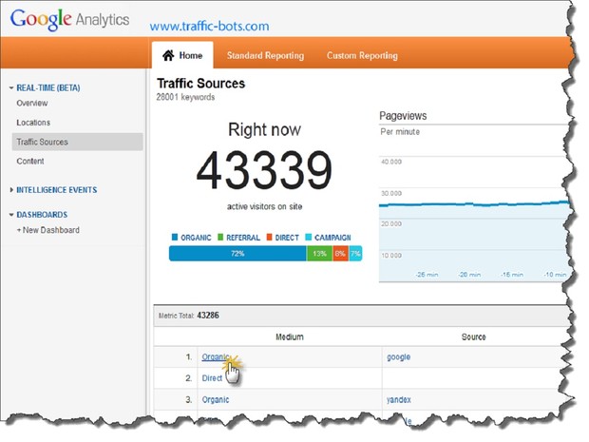Collapse the Real-Time (Beta) section arrow

tap(11, 88)
